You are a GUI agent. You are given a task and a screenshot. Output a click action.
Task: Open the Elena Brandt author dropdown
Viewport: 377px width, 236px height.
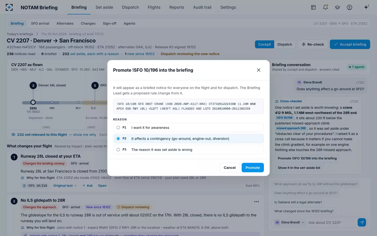pyautogui.click(x=289, y=222)
